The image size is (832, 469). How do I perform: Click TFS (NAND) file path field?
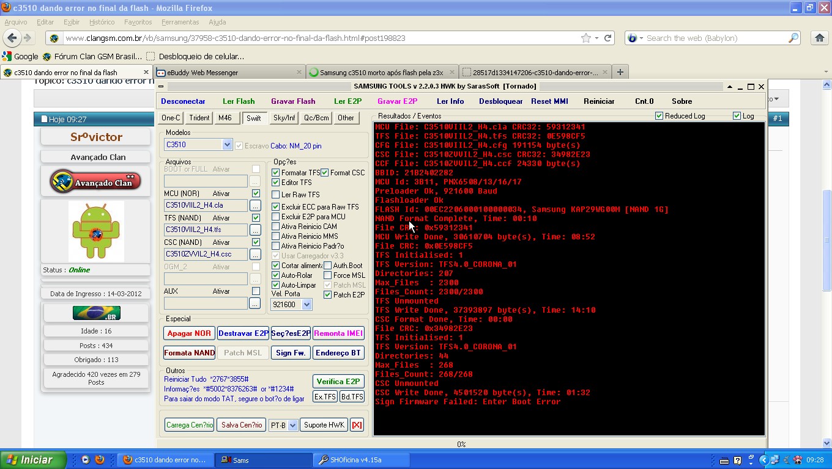pos(206,230)
